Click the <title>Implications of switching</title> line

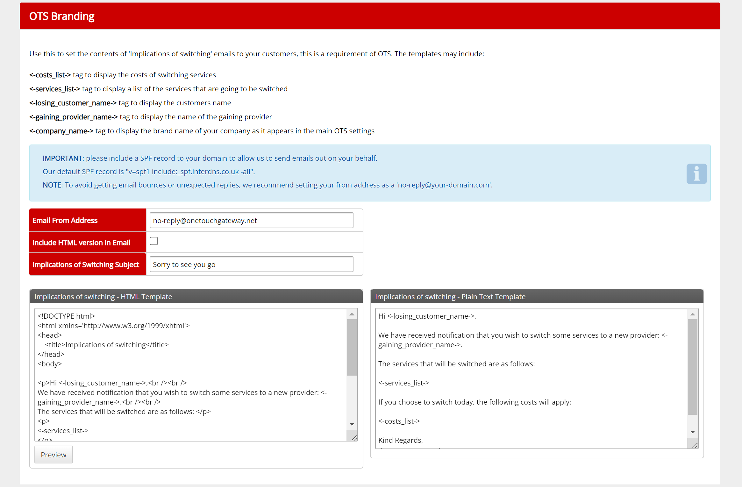click(107, 345)
